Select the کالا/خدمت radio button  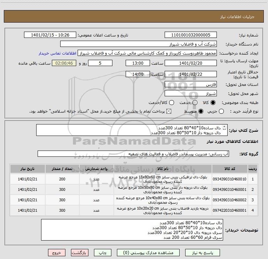[x=172, y=103]
